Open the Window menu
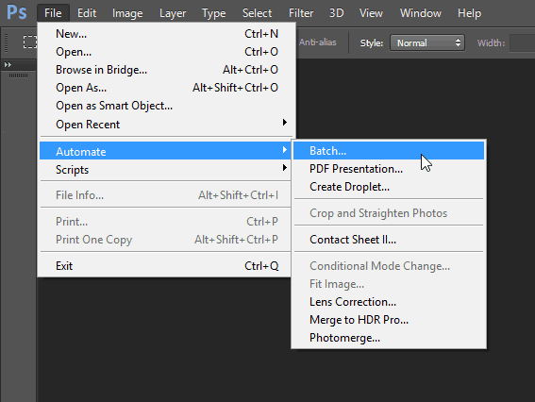Screen dimensions: 535x402 421,13
